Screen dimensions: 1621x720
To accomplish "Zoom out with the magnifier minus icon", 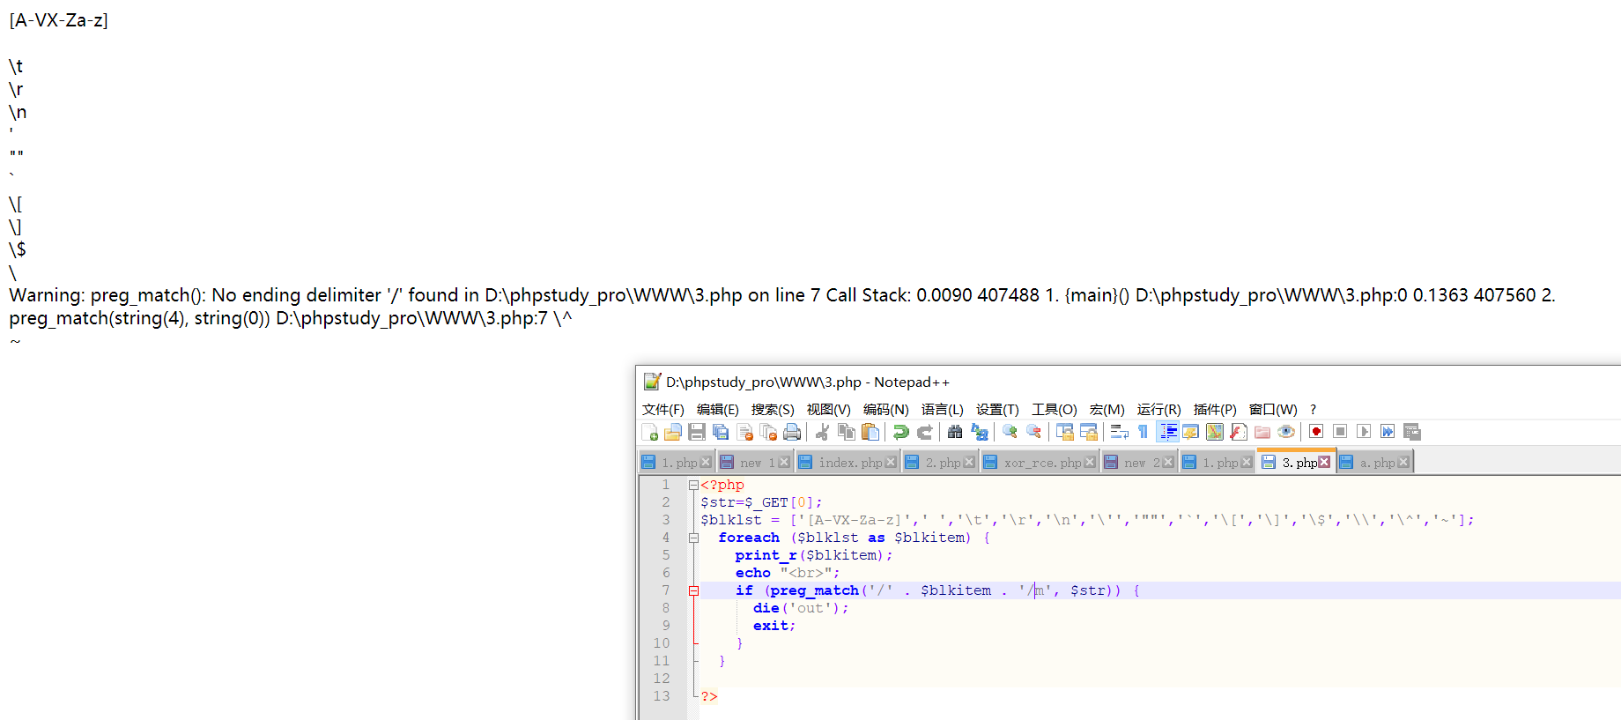I will [x=1033, y=432].
